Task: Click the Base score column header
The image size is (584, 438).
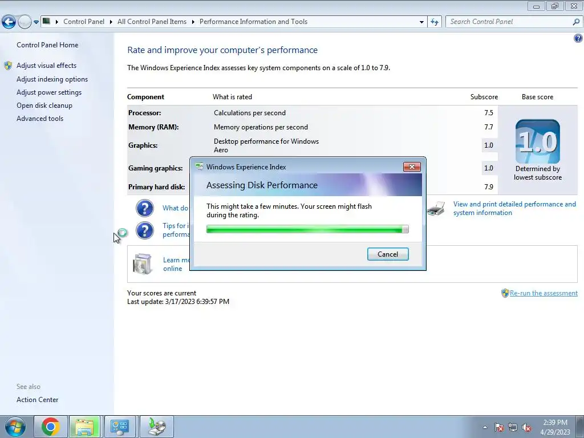Action: click(x=537, y=97)
